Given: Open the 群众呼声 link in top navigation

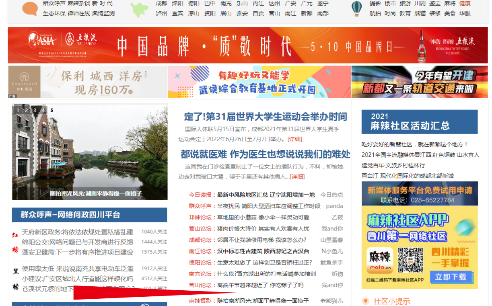Looking at the screenshot, I should tap(54, 3).
